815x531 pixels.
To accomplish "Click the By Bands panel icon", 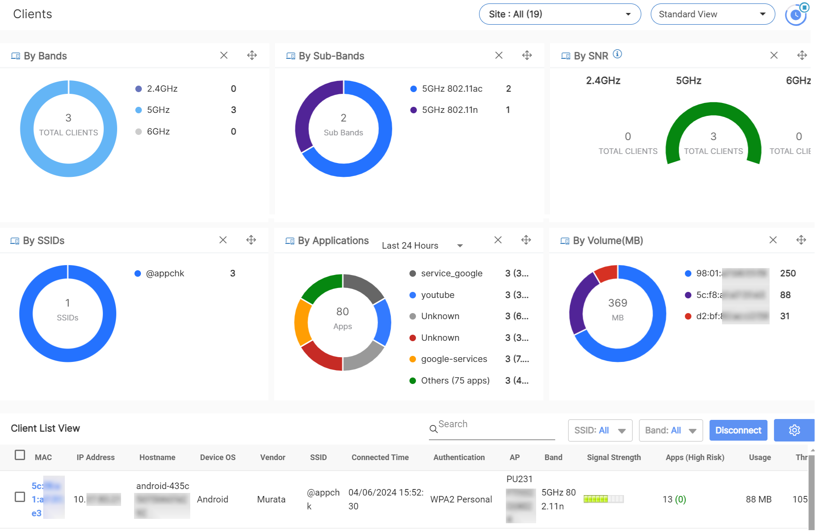I will click(x=16, y=56).
